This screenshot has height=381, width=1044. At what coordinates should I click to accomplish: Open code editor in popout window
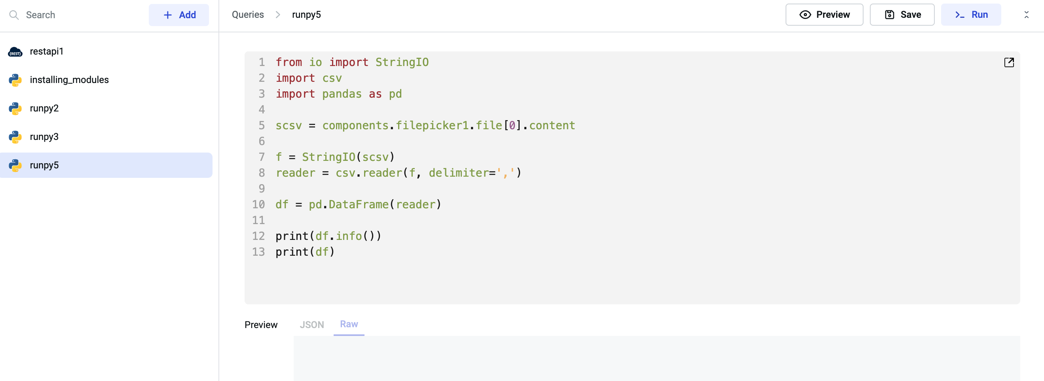1008,62
